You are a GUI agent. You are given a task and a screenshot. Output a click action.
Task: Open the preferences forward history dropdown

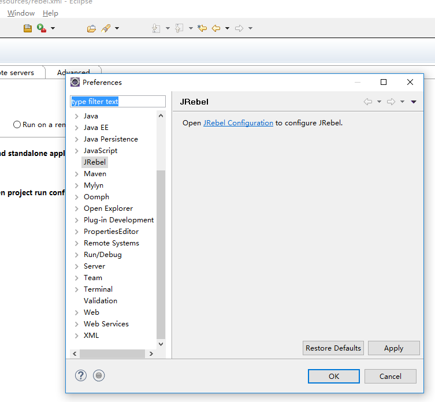click(x=402, y=102)
